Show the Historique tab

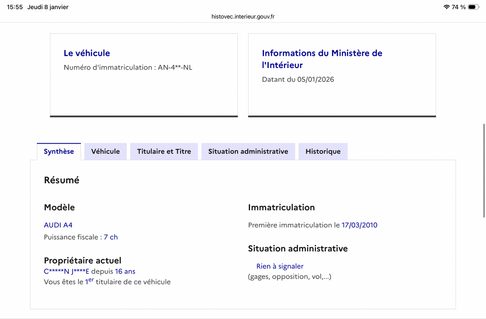(x=323, y=151)
